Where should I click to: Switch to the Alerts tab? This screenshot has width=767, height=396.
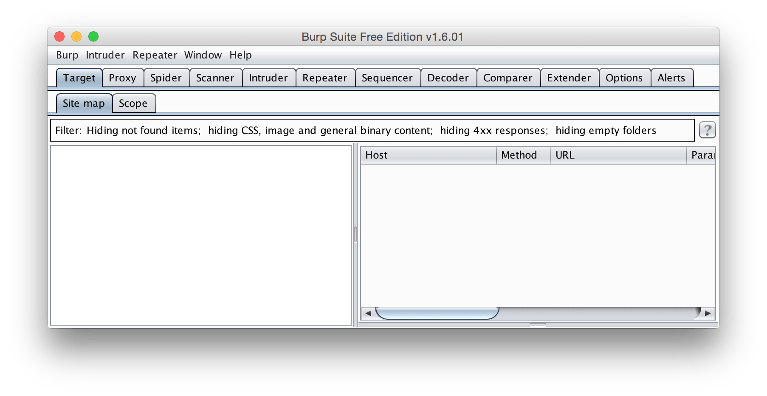coord(671,78)
